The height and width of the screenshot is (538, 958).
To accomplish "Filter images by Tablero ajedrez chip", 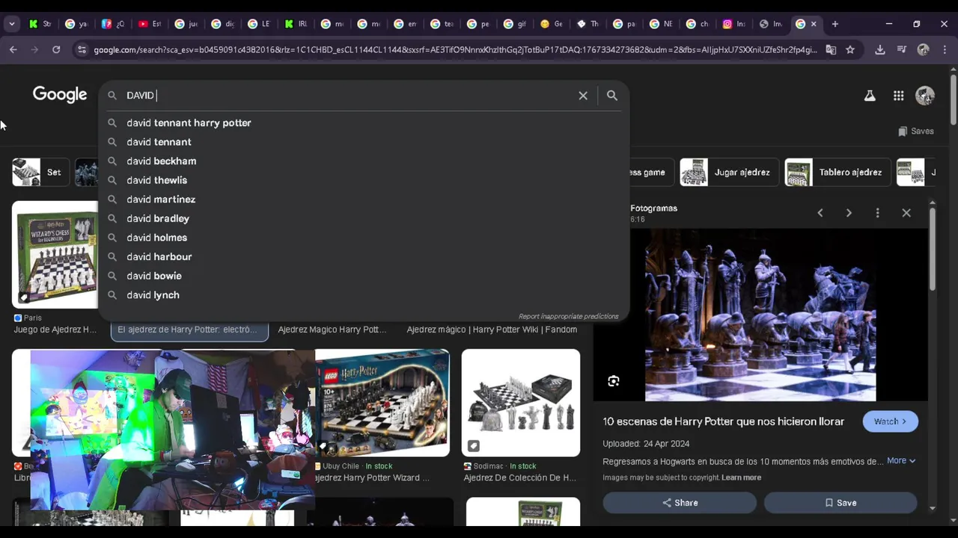I will click(838, 172).
